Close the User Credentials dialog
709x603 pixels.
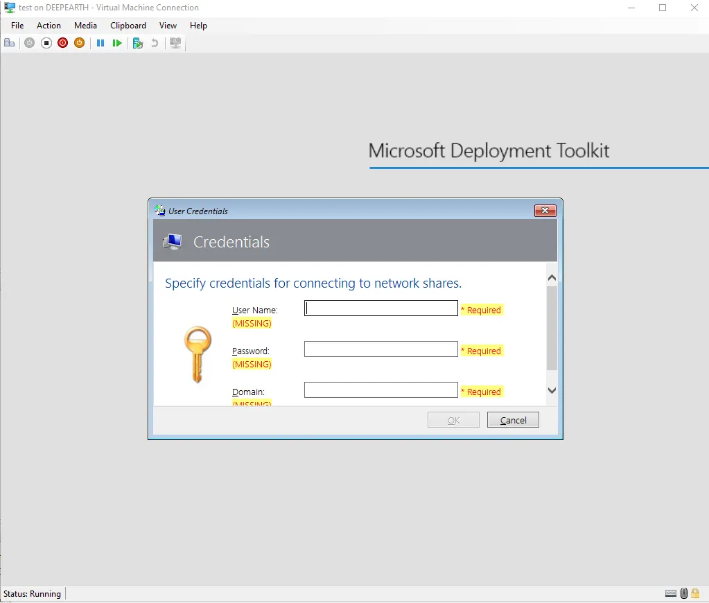[545, 210]
